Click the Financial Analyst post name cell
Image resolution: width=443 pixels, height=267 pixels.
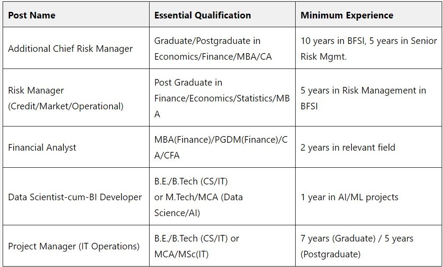pyautogui.click(x=42, y=148)
